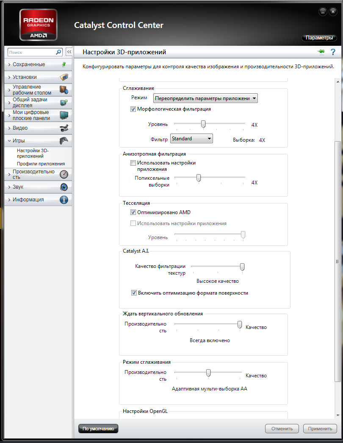The height and width of the screenshot is (443, 343).
Task: Click the Всегда включено label
Action: [x=210, y=340]
